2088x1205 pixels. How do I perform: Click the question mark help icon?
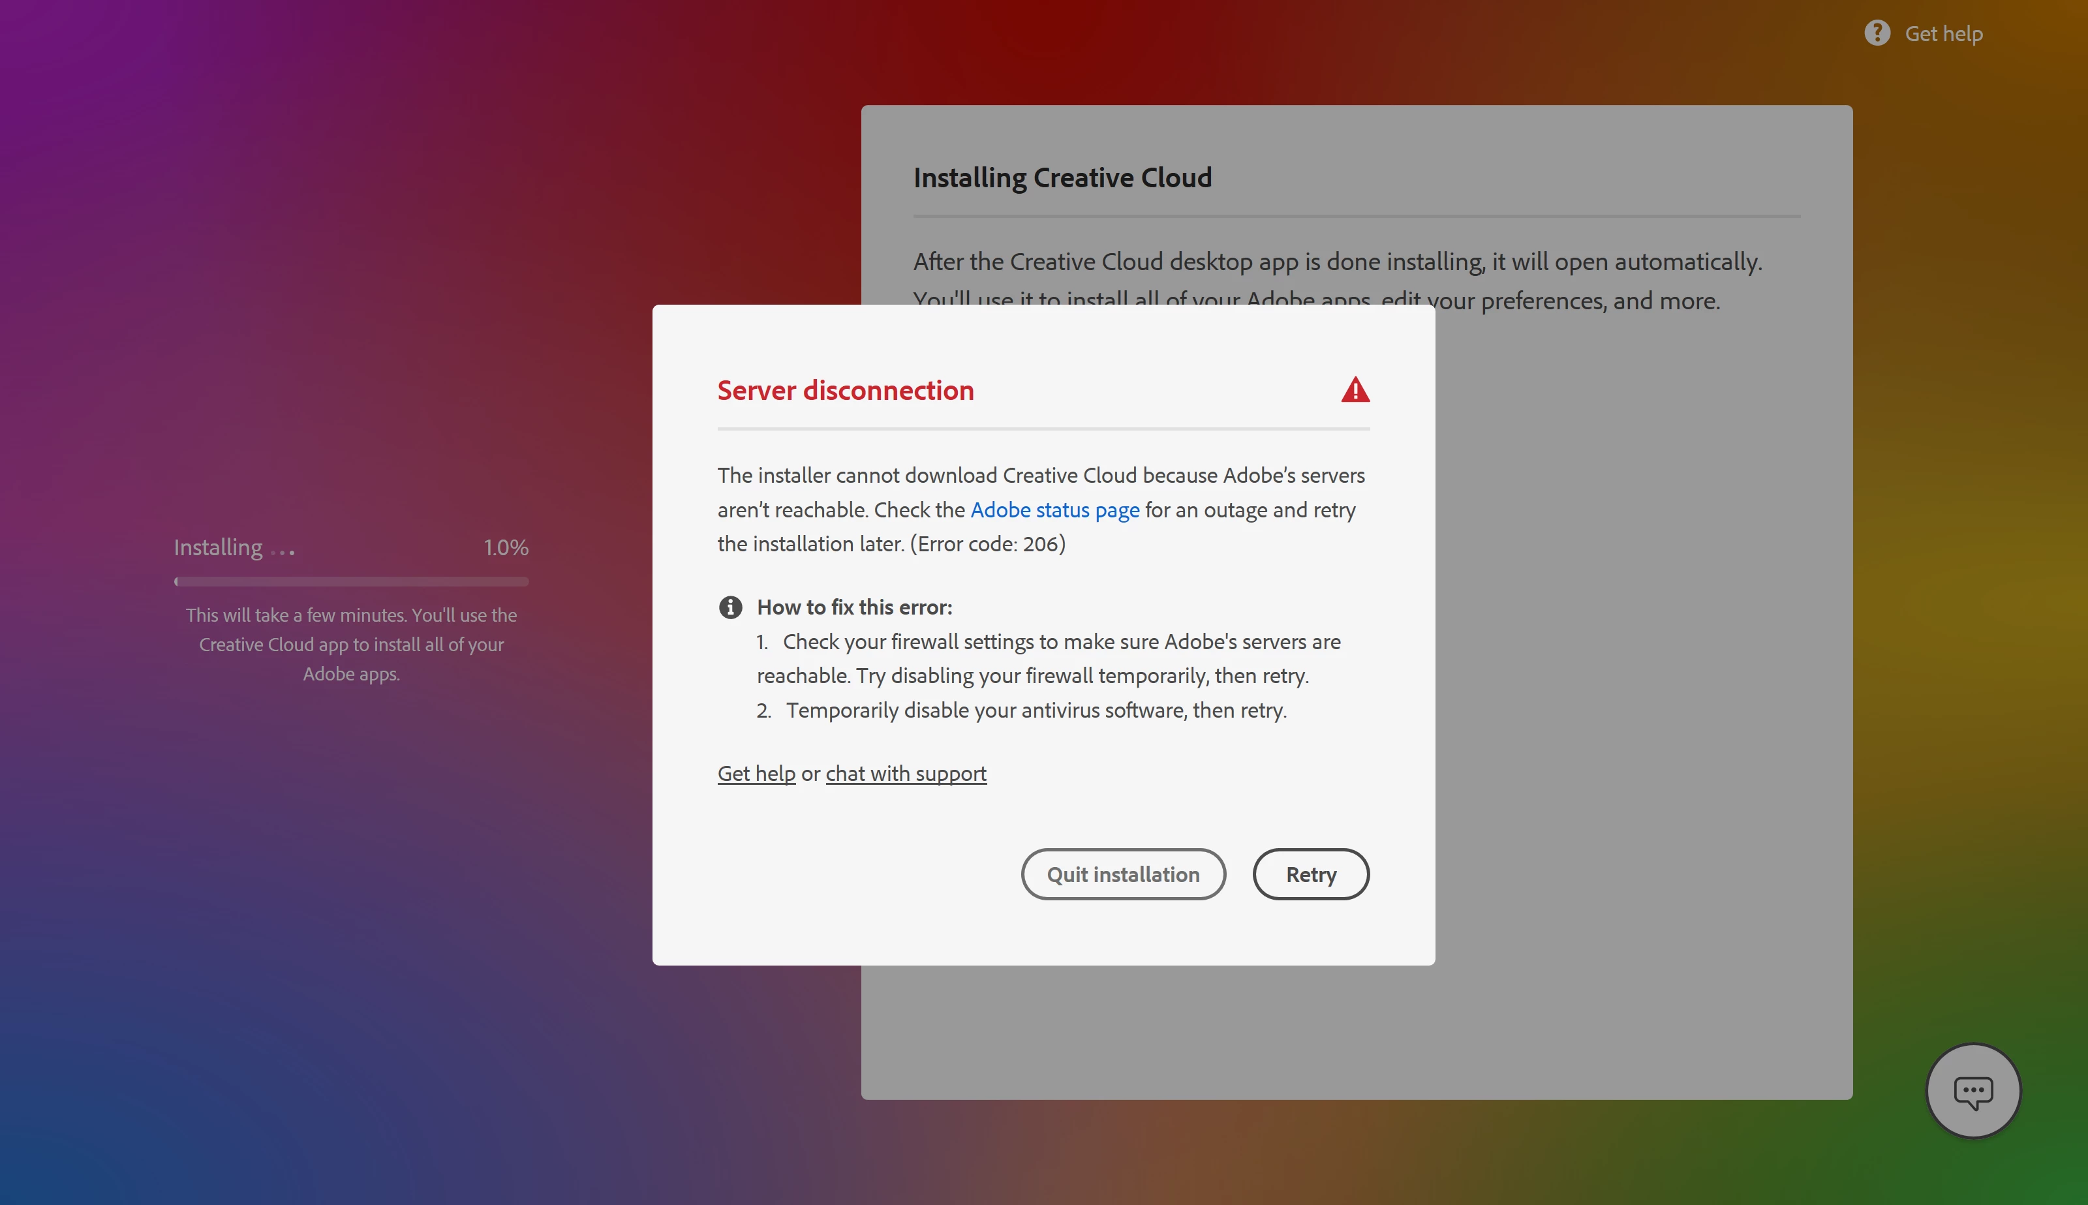(1877, 33)
